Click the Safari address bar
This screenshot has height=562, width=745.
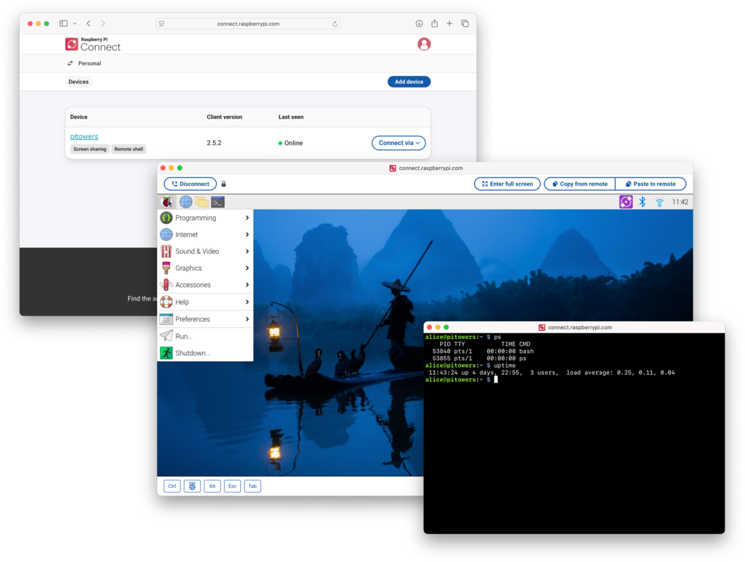(x=248, y=24)
